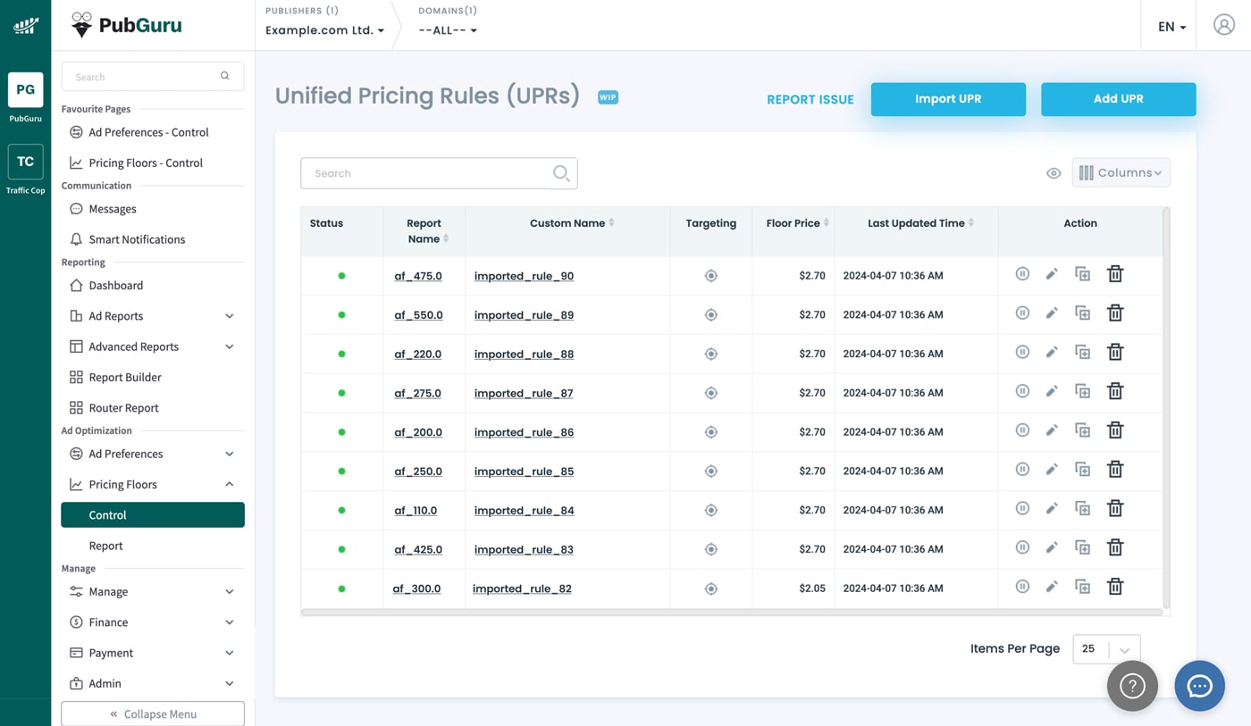Open targeting icon in imported_rule_82 row
1251x726 pixels.
[711, 588]
